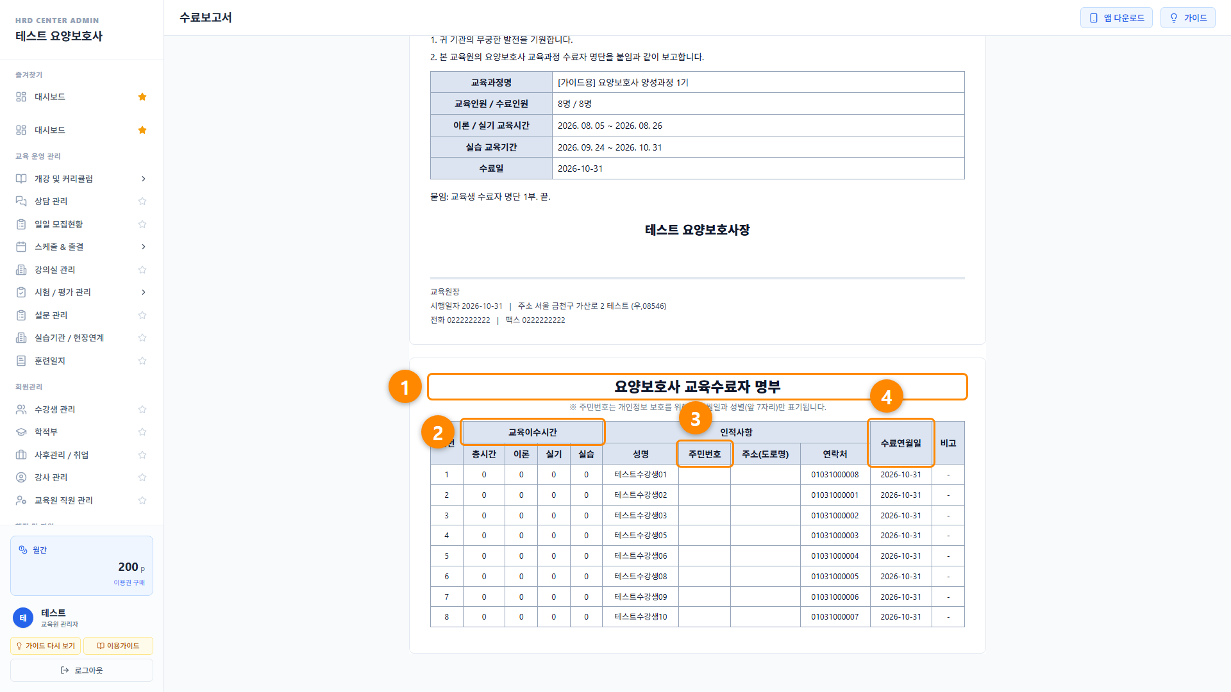Viewport: 1231px width, 692px height.
Task: Toggle favorite star for 강의실 관리
Action: point(142,270)
